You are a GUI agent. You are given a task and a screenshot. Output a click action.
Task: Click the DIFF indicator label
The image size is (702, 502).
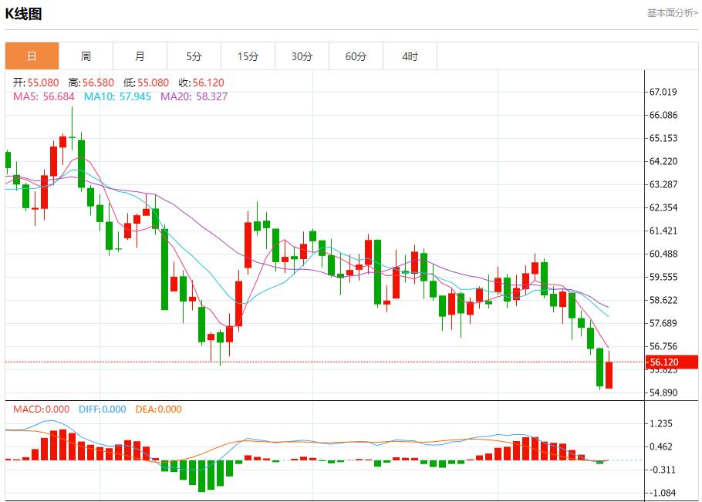pyautogui.click(x=102, y=409)
